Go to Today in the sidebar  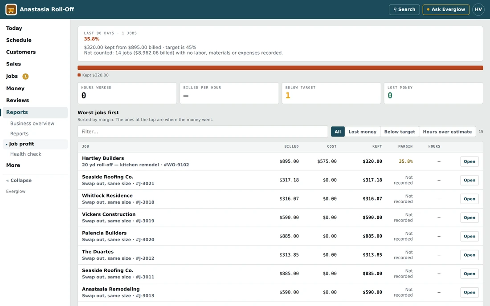[14, 28]
